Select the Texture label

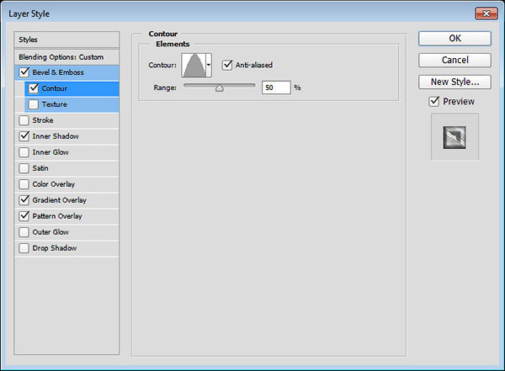(x=55, y=104)
